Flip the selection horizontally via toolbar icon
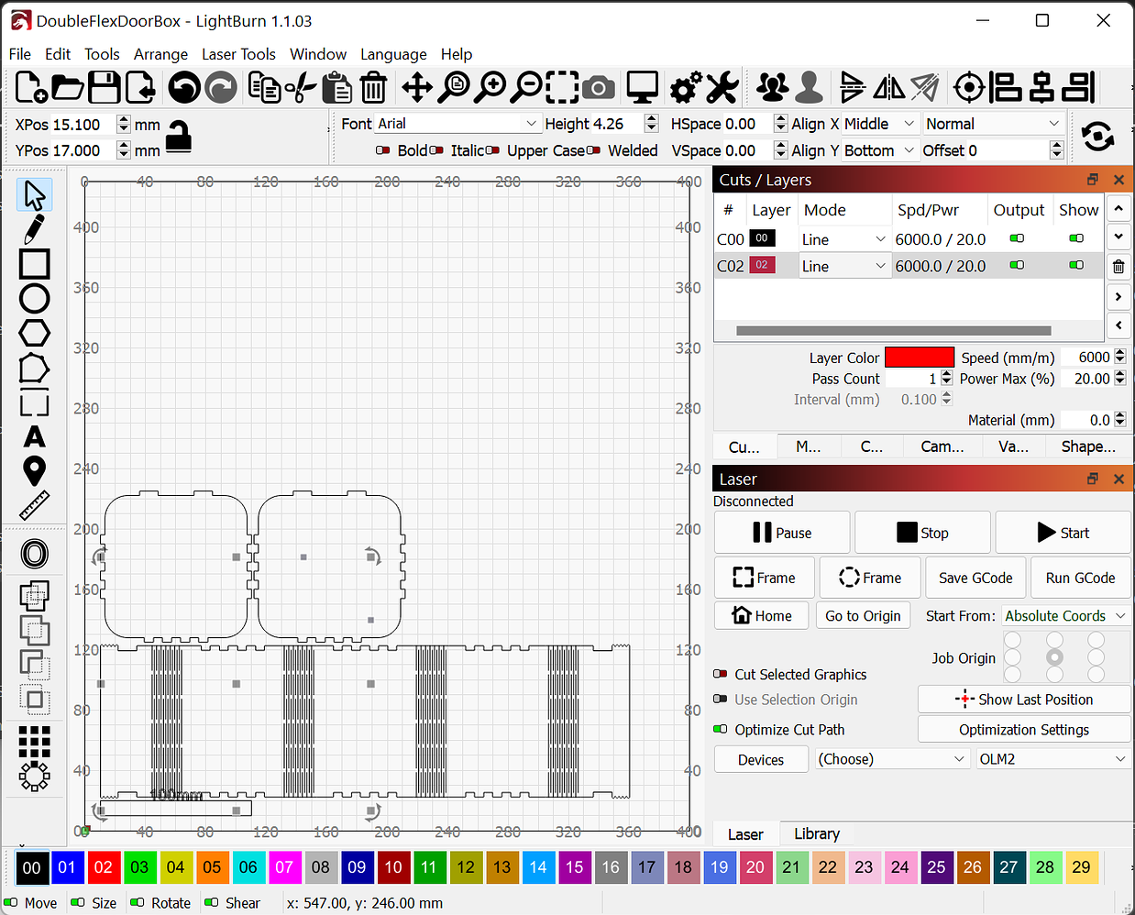 pyautogui.click(x=887, y=87)
